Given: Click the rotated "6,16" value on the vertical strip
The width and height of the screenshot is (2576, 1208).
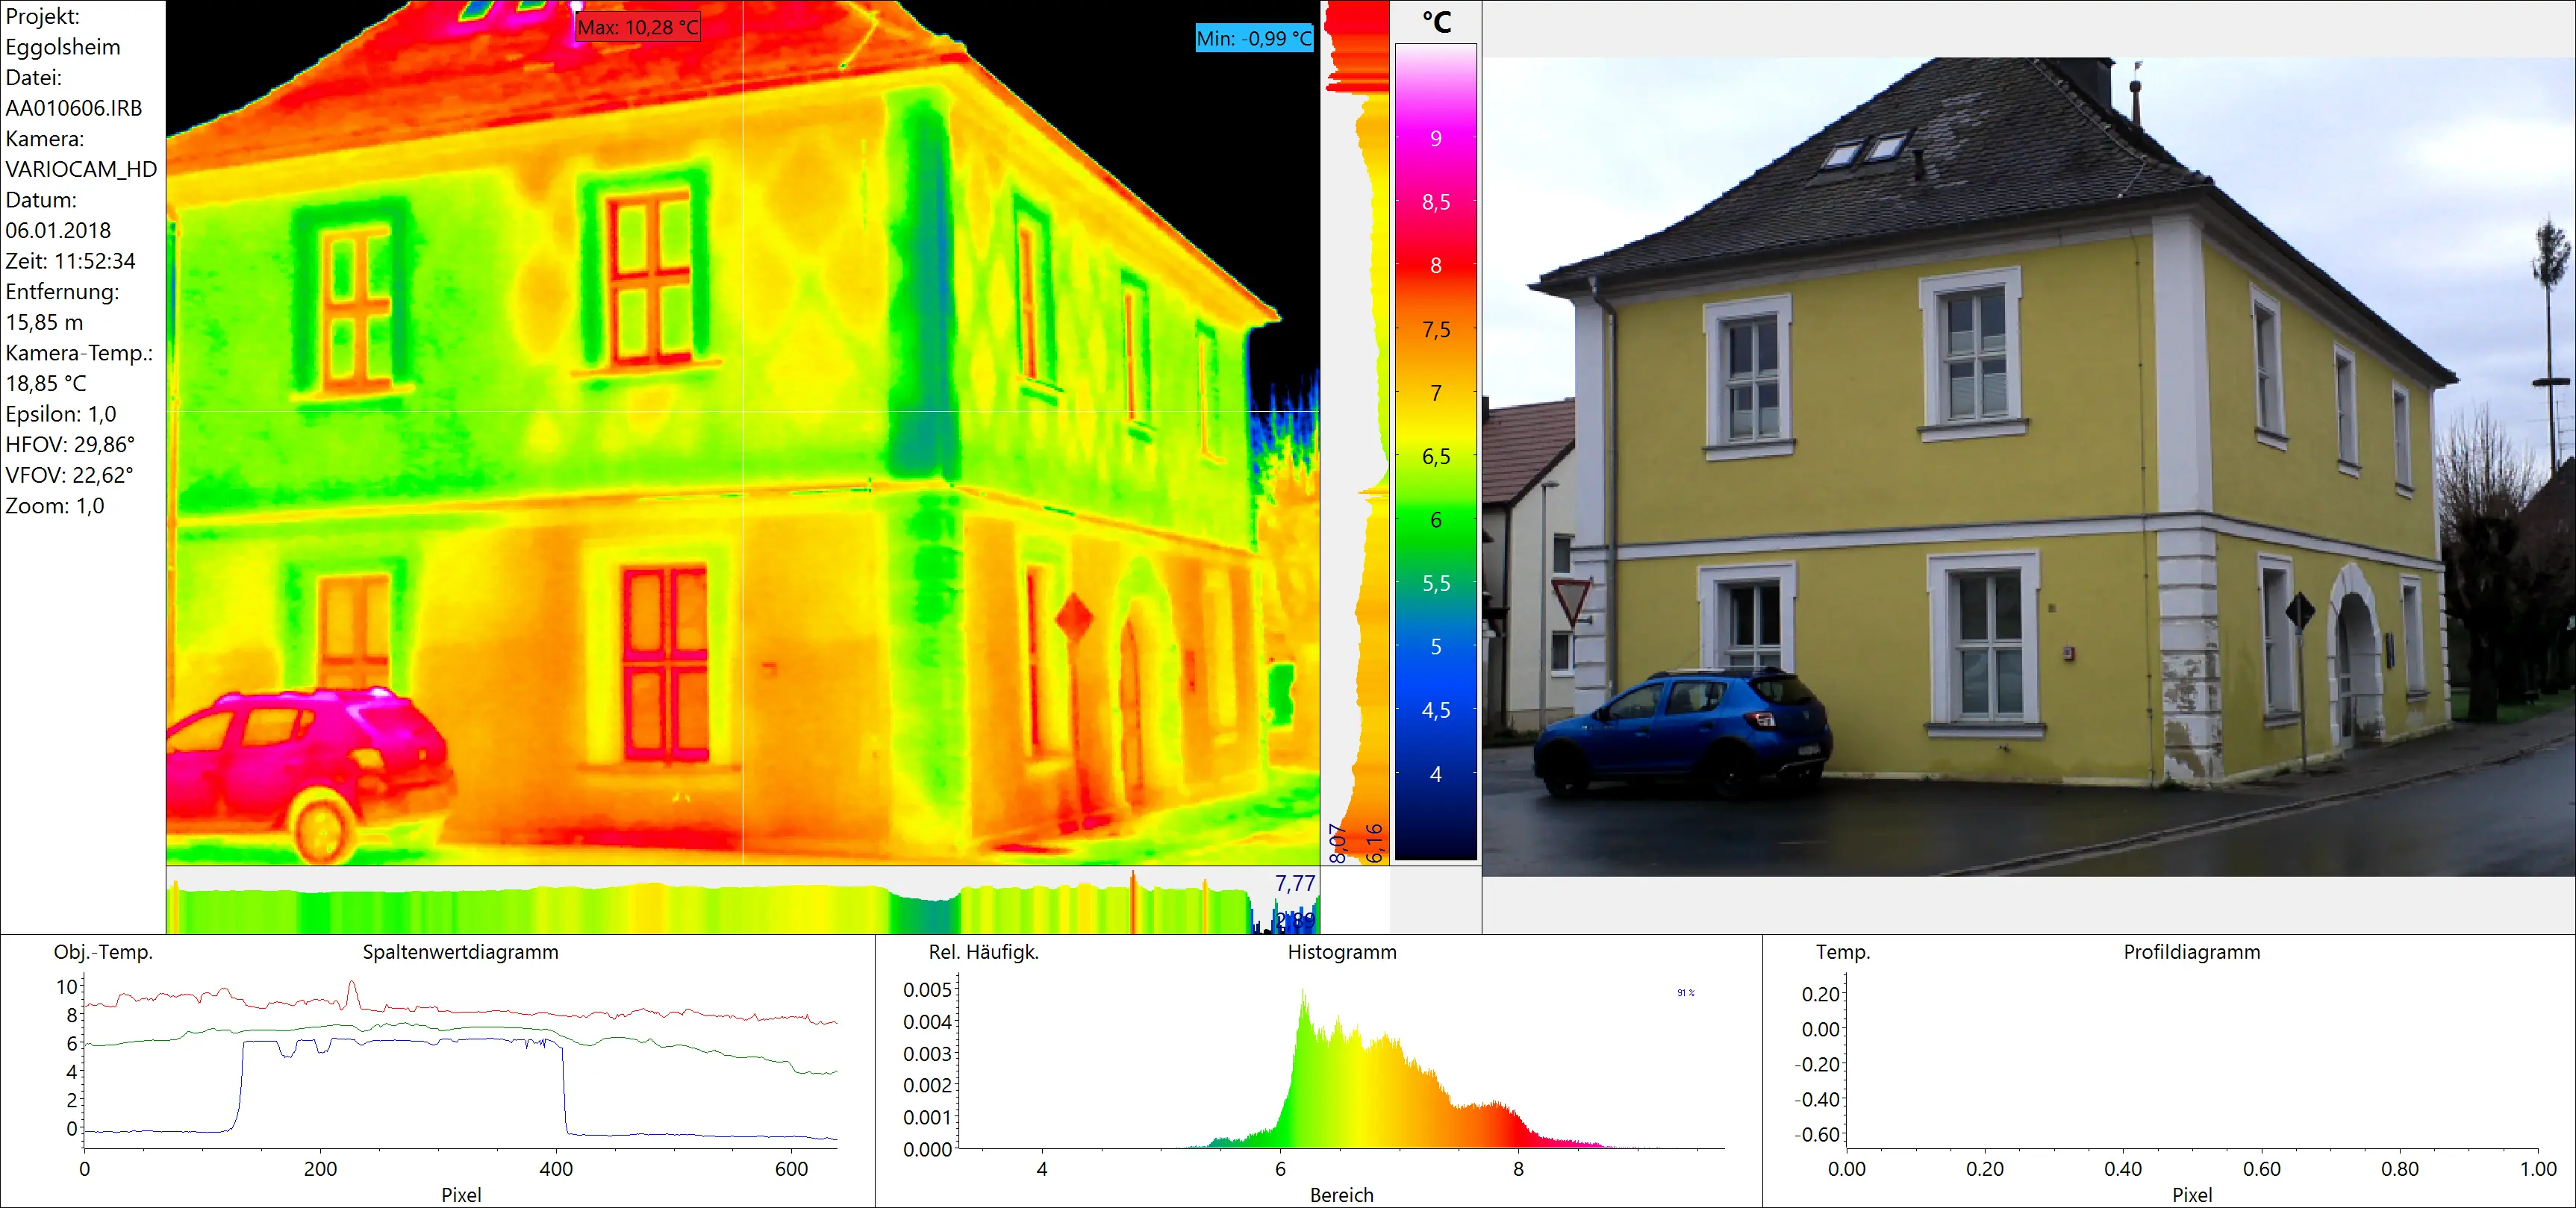Looking at the screenshot, I should (1374, 843).
